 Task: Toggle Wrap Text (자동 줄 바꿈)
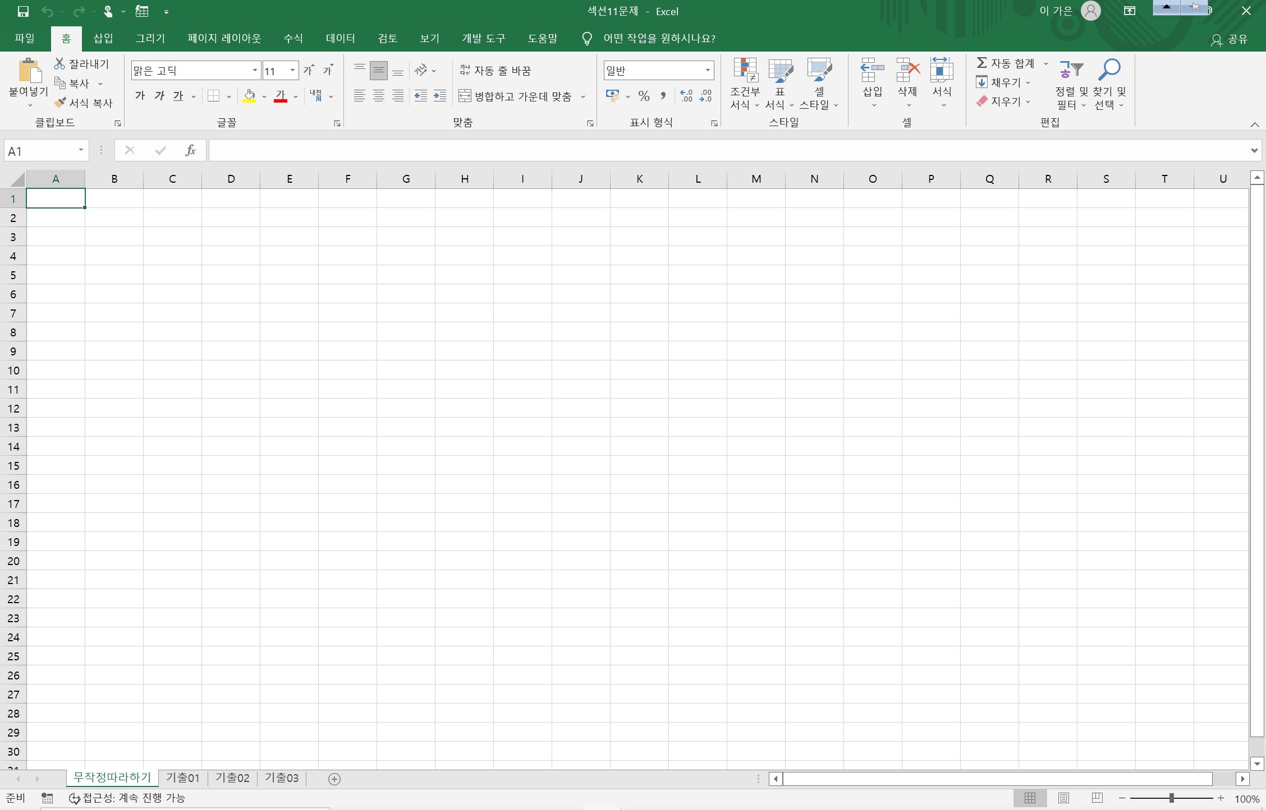[x=494, y=71]
